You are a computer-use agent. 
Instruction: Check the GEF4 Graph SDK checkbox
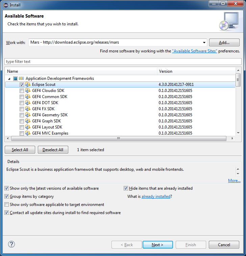(x=22, y=121)
